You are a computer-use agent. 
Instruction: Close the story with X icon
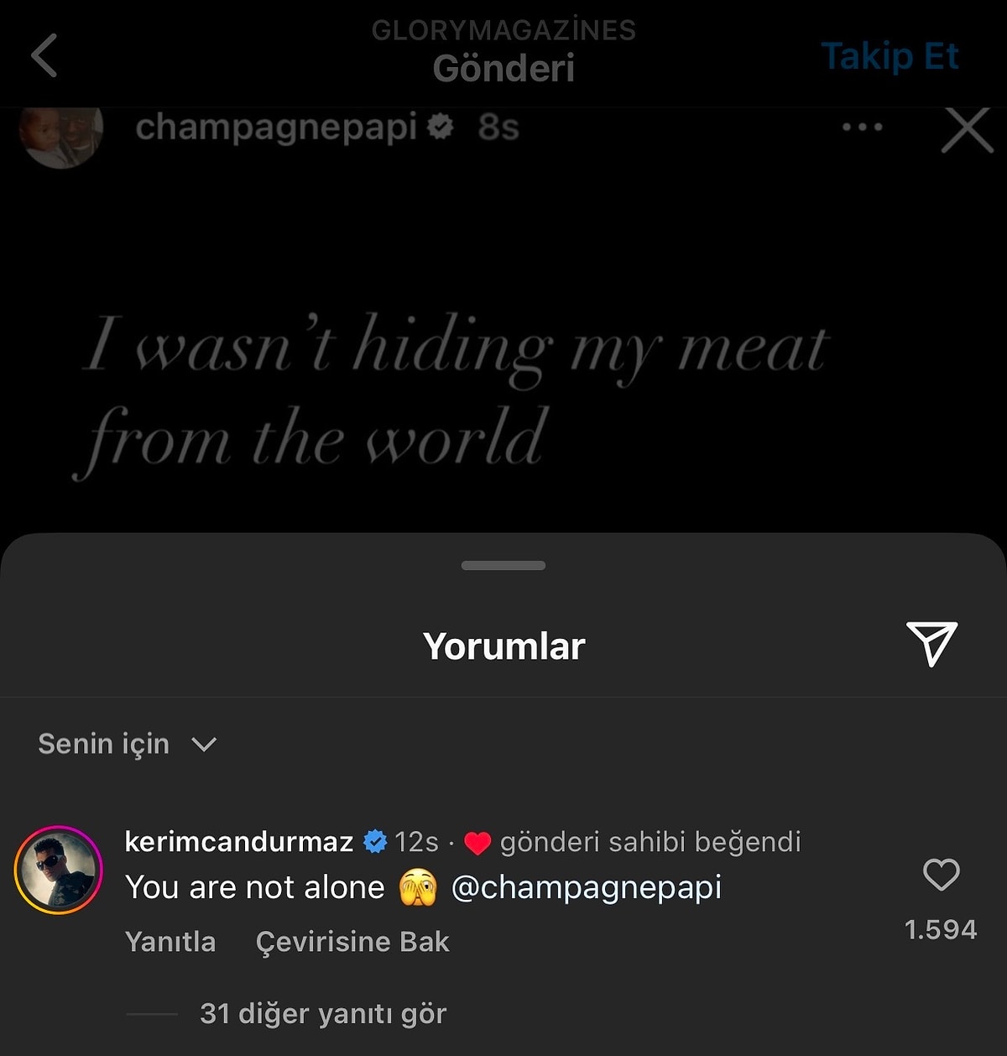[x=967, y=129]
